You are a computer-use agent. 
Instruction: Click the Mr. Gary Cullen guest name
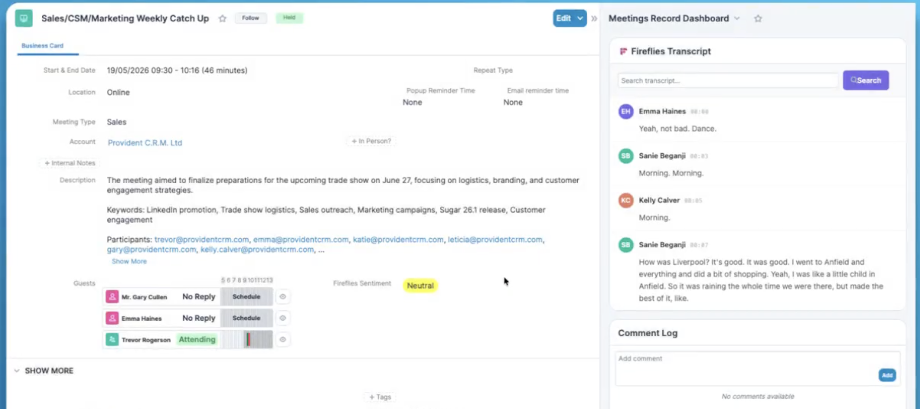(144, 297)
